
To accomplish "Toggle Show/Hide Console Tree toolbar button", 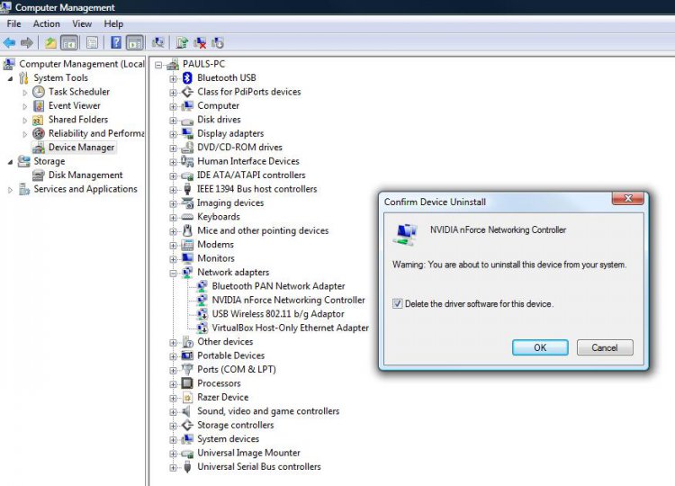I will click(69, 42).
